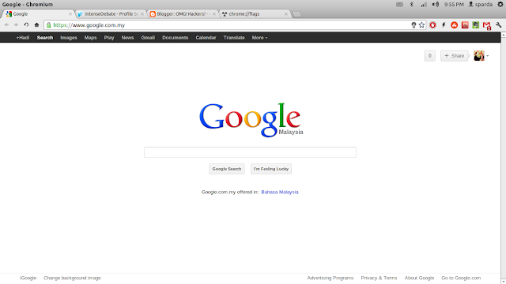Click the I'm Feeling Lucky button

271,169
